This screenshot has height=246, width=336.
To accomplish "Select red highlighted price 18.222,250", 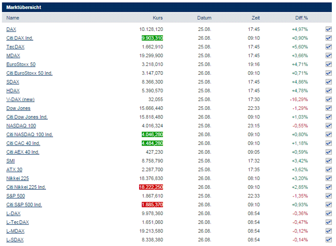I will tap(151, 187).
